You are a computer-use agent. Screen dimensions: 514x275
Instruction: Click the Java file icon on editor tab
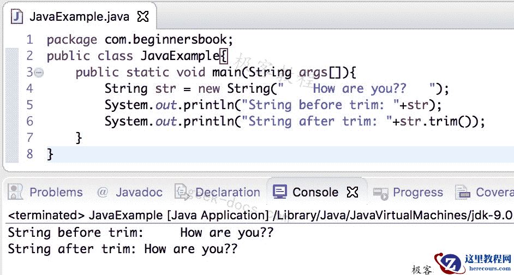coord(17,16)
